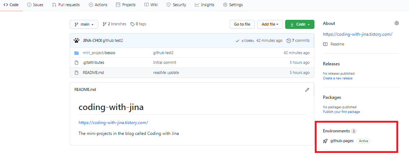Edit README with the pencil icon
This screenshot has width=409, height=158.
307,90
